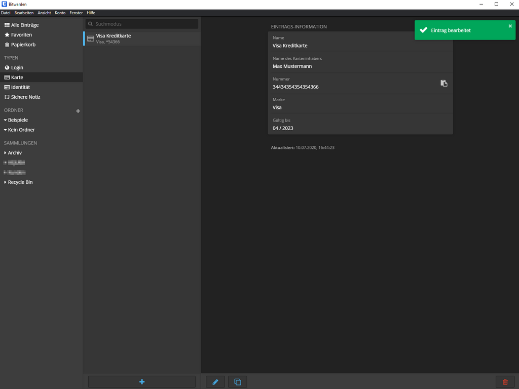Open the Konto menu
Screen dimensions: 519x389
click(x=60, y=13)
